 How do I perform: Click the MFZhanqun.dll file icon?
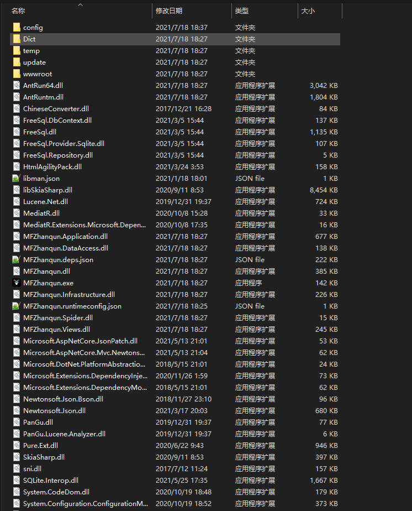(x=17, y=271)
